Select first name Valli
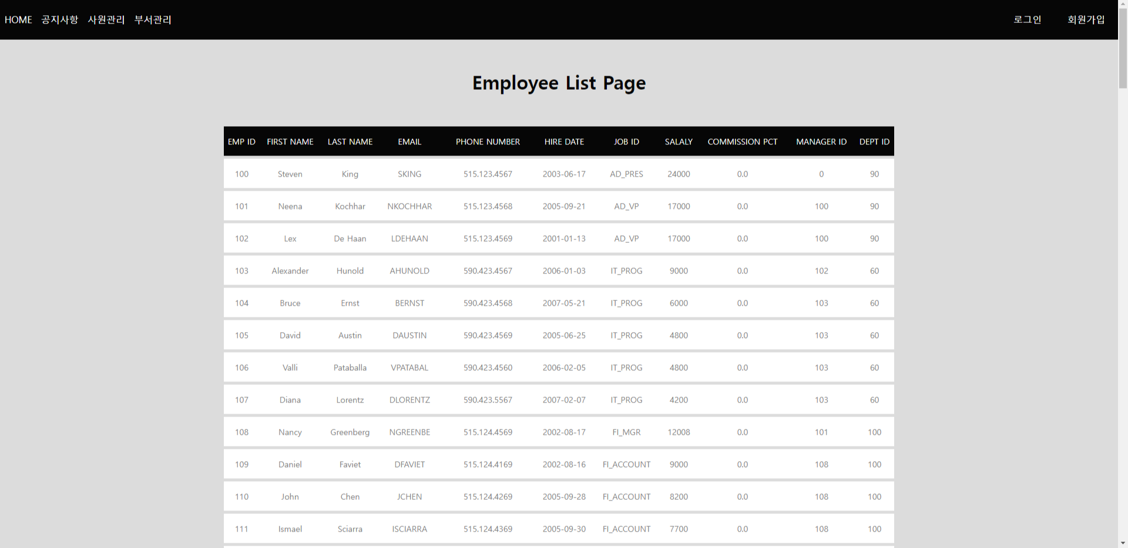 [x=290, y=367]
